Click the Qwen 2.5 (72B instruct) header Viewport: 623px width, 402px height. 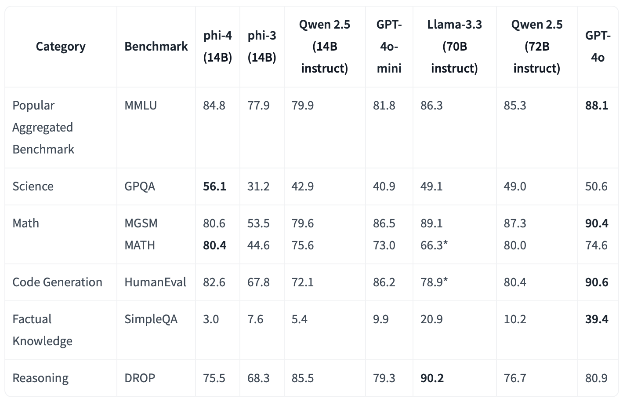[x=536, y=47]
